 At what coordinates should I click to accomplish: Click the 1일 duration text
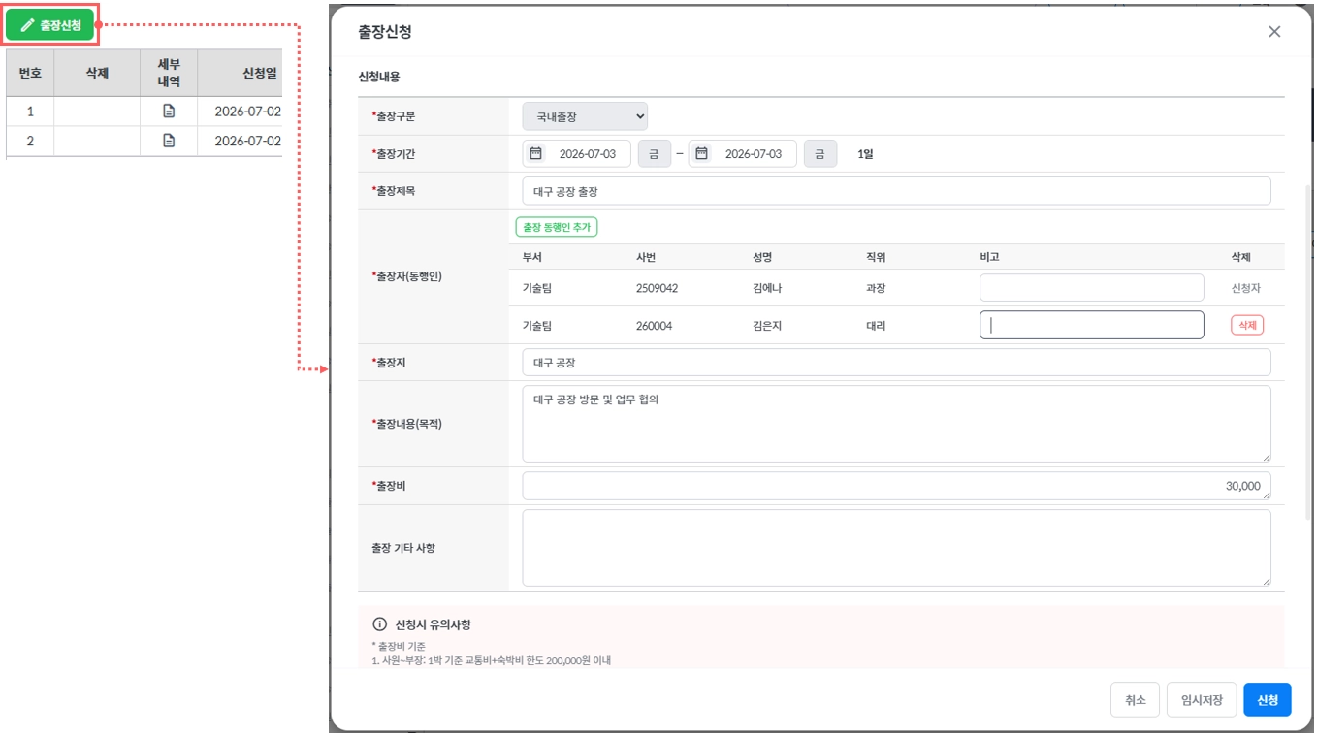[x=865, y=153]
